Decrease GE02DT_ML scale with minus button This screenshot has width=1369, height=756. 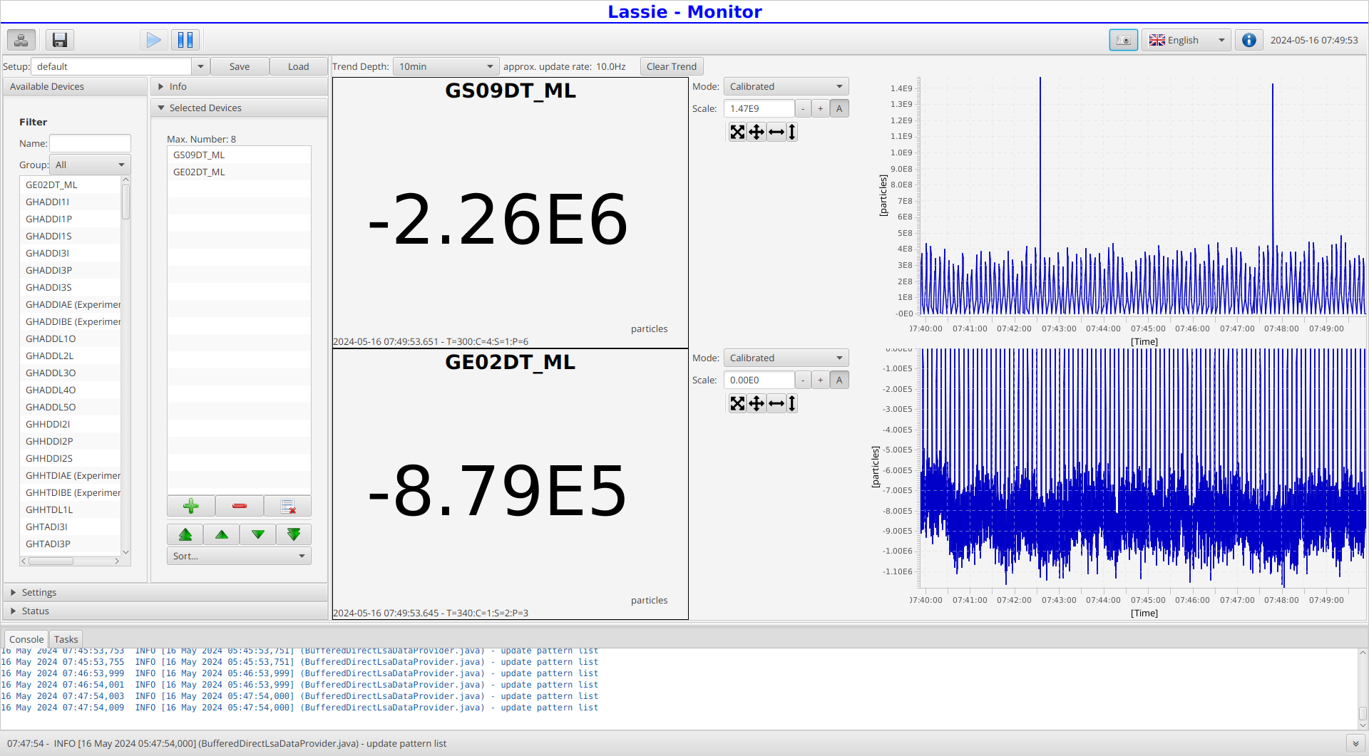point(803,380)
